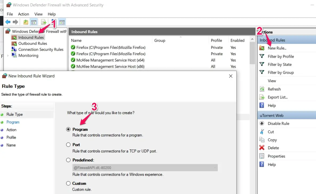316x194 pixels.
Task: Select the Program rule type radio button
Action: 68,129
